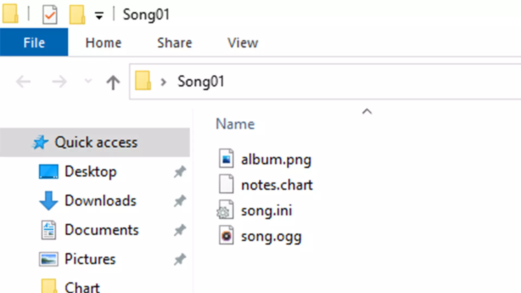Expand the address bar path chevron
The width and height of the screenshot is (521, 293).
tap(163, 82)
